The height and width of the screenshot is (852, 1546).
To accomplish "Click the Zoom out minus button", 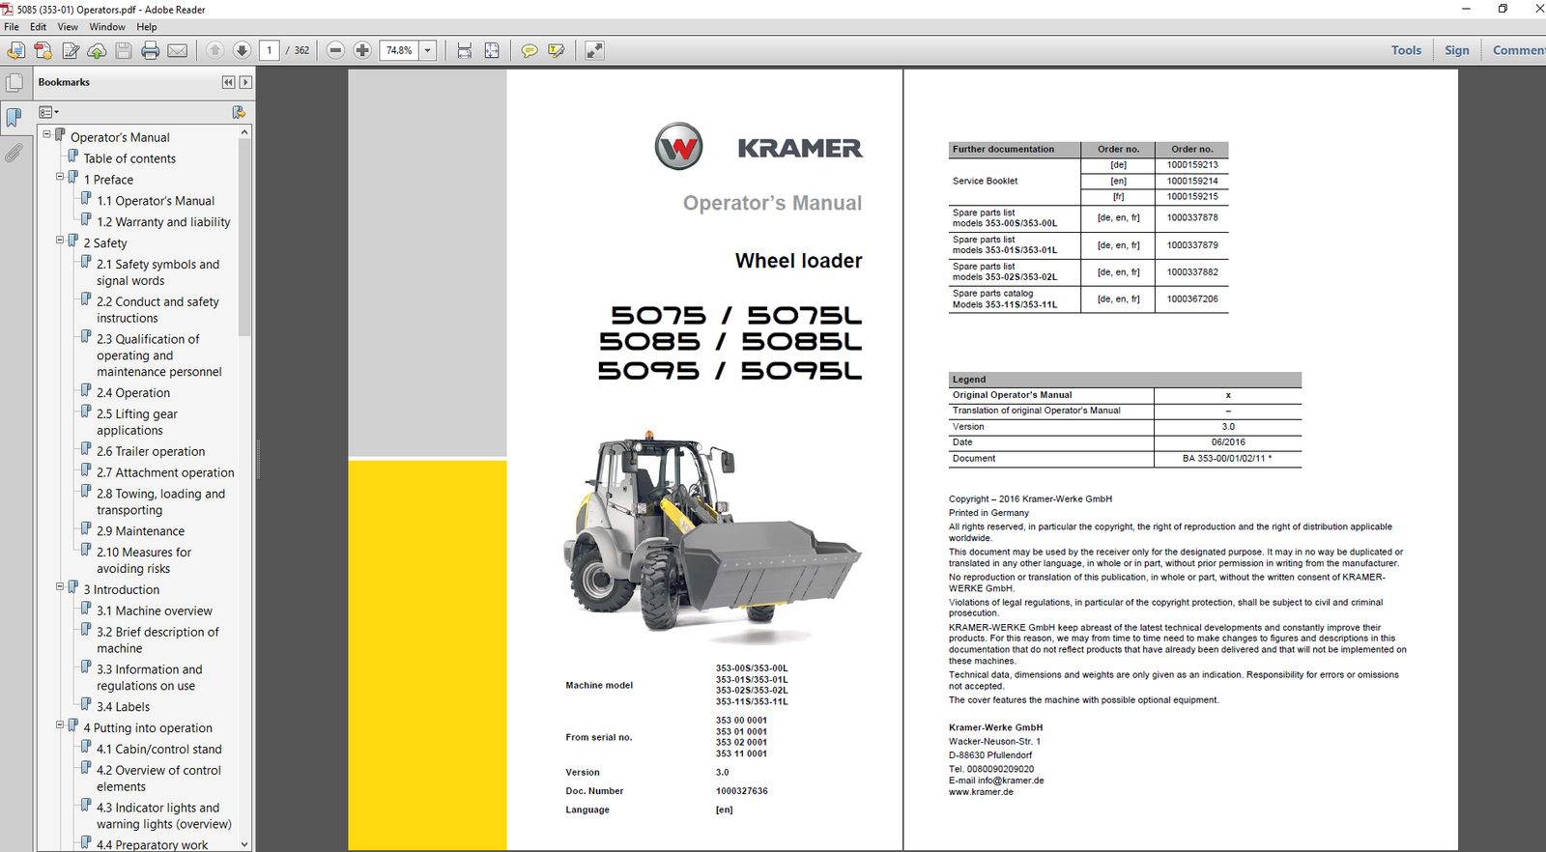I will (335, 50).
